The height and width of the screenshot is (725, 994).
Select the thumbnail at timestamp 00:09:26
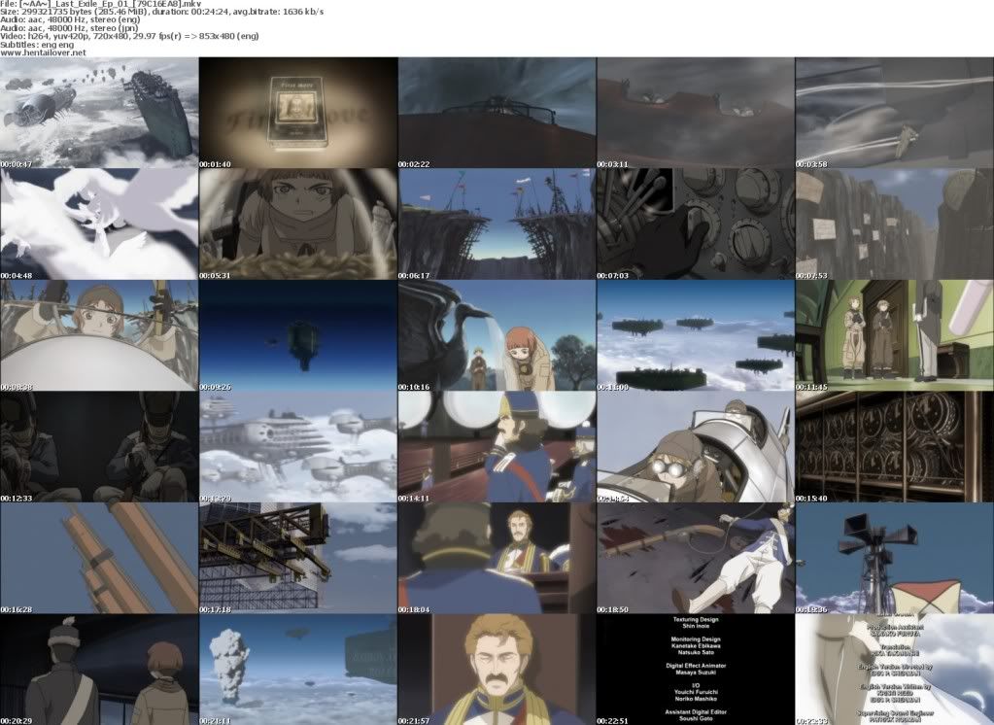pos(298,335)
